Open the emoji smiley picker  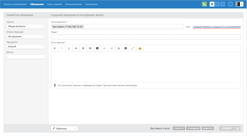point(140,48)
